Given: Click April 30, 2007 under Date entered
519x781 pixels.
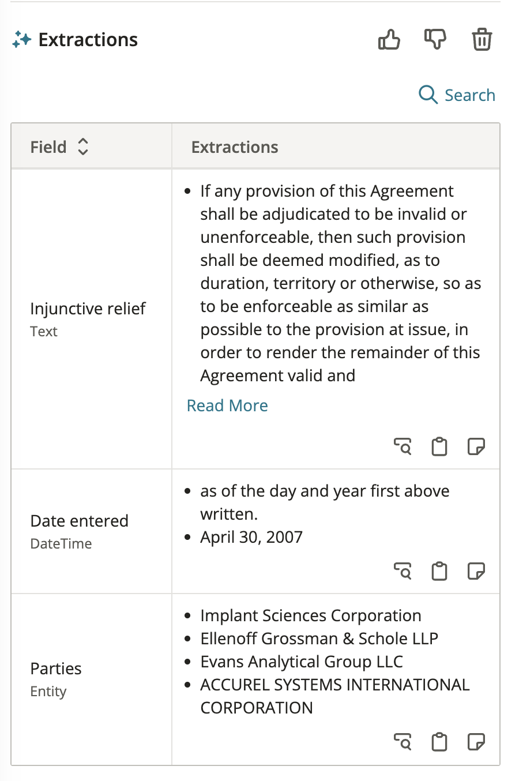Looking at the screenshot, I should click(x=251, y=536).
